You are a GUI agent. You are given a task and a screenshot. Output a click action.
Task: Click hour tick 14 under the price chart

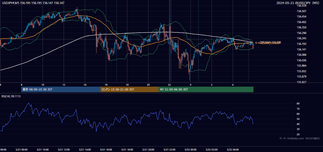85,85
